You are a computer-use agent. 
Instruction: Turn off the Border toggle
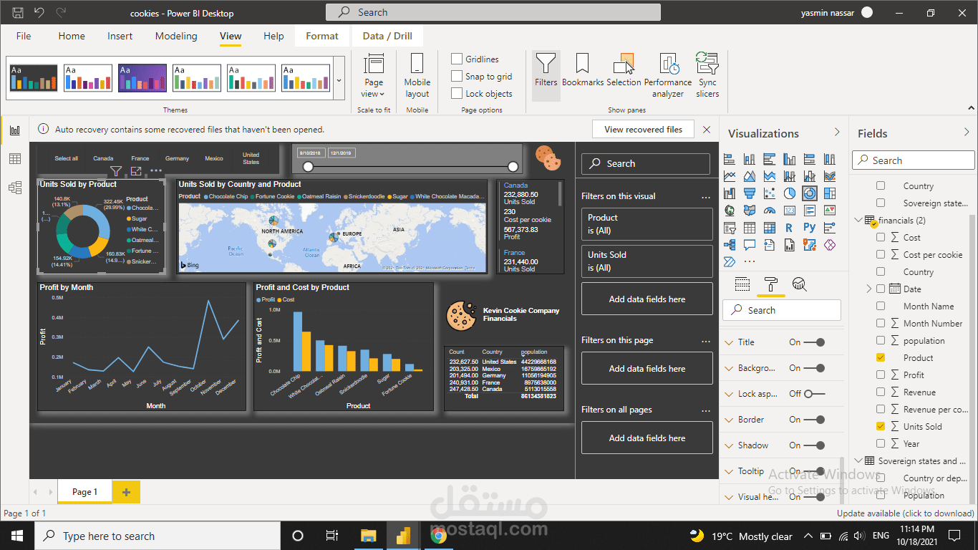[815, 420]
